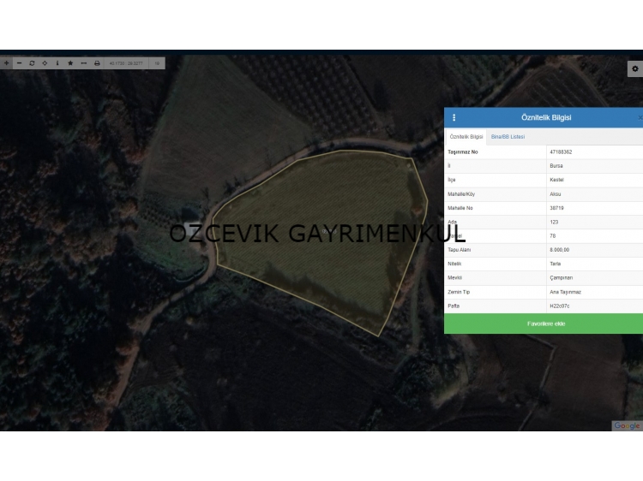Switch to Bina/BB Listesi tab
The image size is (643, 481).
[508, 137]
